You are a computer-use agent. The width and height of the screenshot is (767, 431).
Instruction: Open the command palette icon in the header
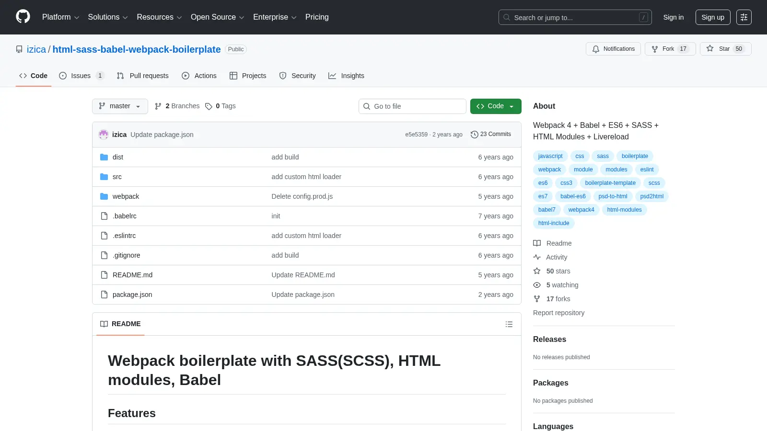(744, 17)
